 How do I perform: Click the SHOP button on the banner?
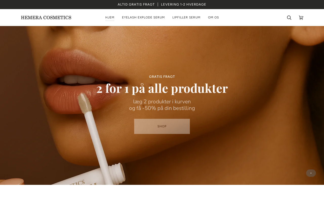[x=162, y=126]
